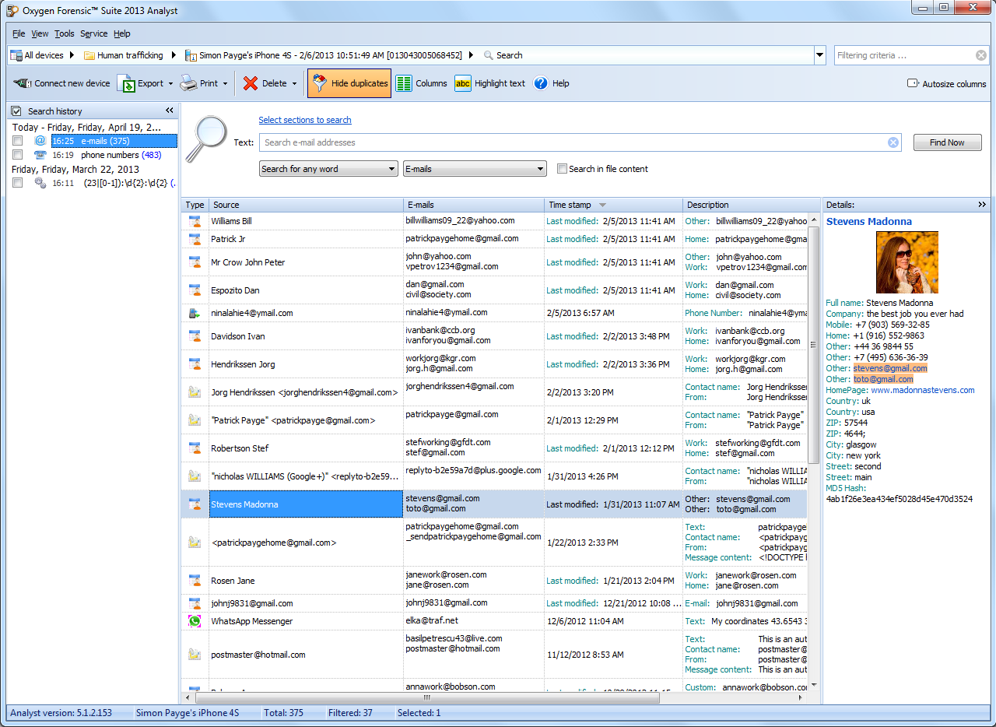
Task: Click the Print toolbar icon
Action: pos(188,83)
